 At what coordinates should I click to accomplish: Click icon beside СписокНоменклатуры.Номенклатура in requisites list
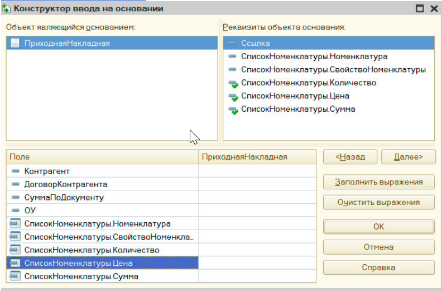coord(233,56)
